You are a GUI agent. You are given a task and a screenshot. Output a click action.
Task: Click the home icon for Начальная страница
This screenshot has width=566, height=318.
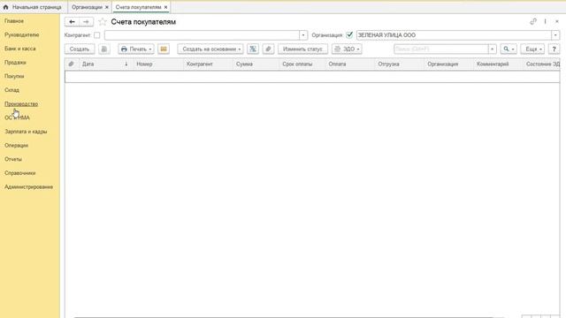coord(5,7)
